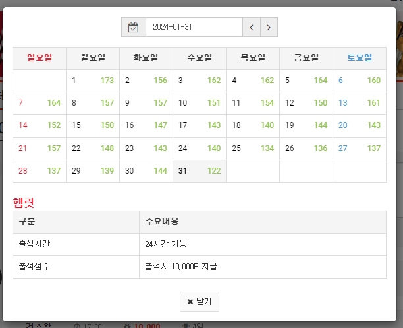This screenshot has height=328, width=403.
Task: Click the 주요내용 table header
Action: click(x=263, y=222)
